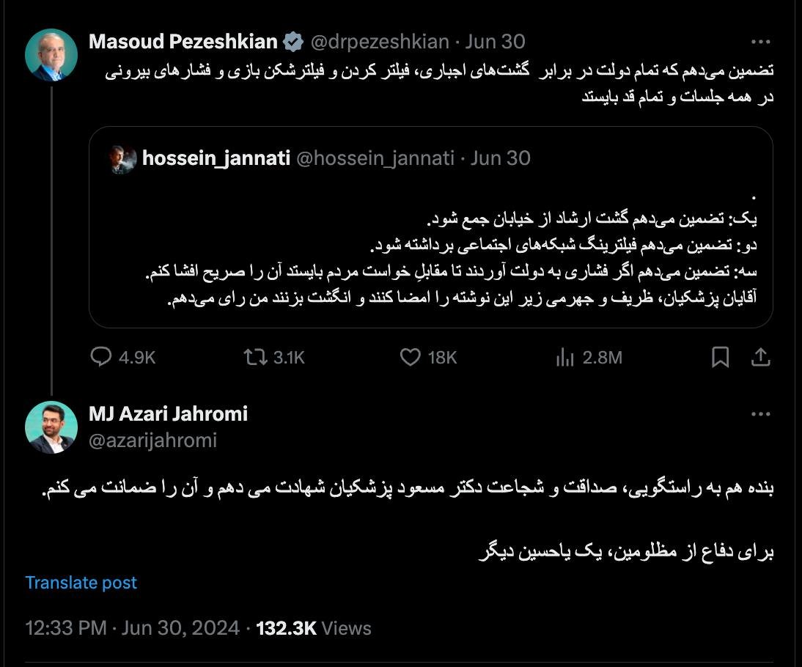Click hossein_jannati's small avatar in quoted post

[123, 158]
